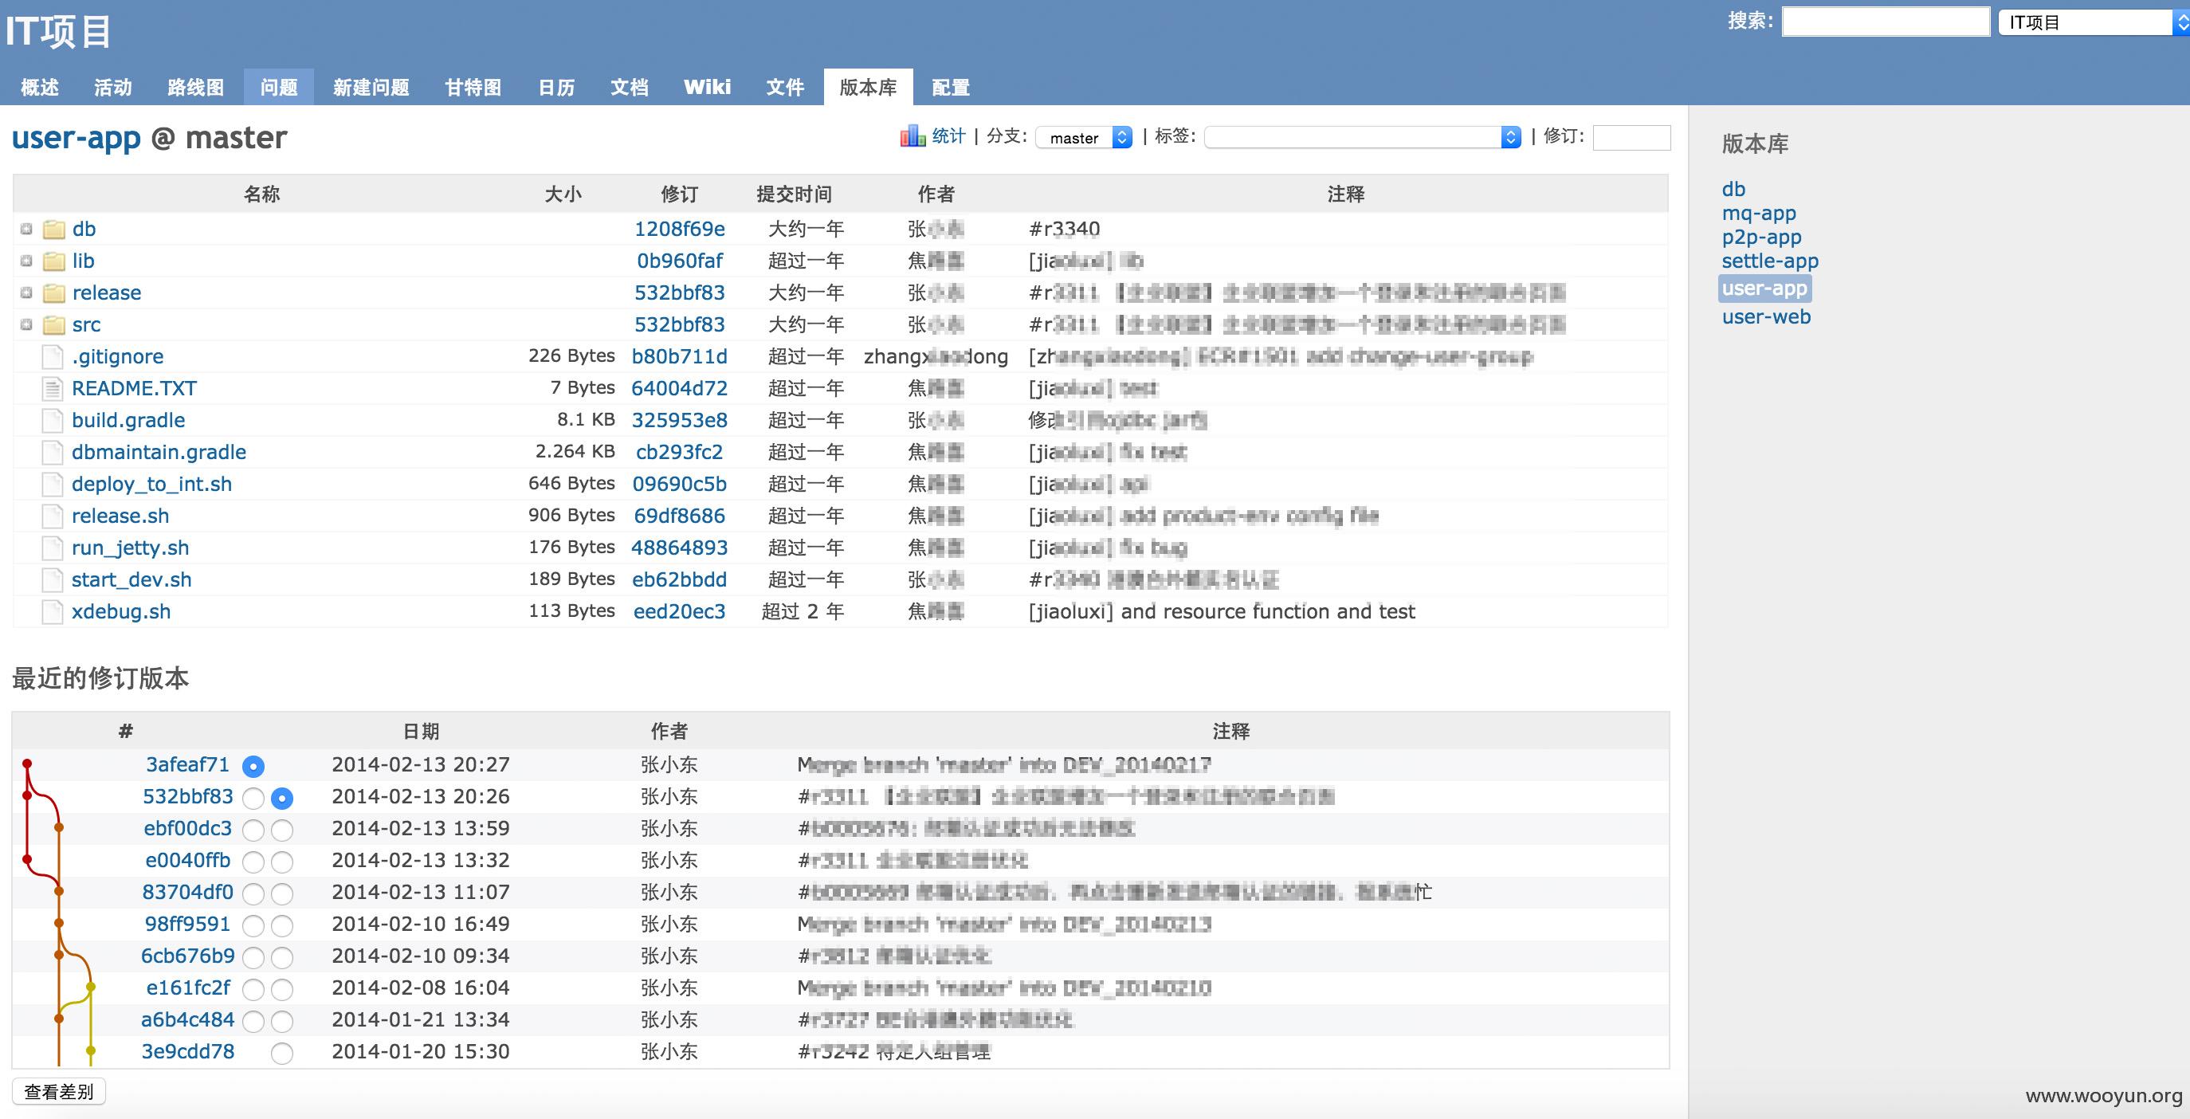Select second radio for revision 98ff9591
The image size is (2190, 1119).
pos(282,926)
